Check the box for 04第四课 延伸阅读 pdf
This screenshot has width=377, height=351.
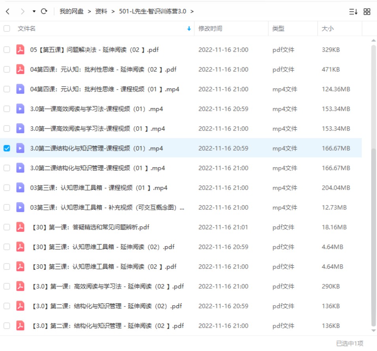tap(7, 69)
